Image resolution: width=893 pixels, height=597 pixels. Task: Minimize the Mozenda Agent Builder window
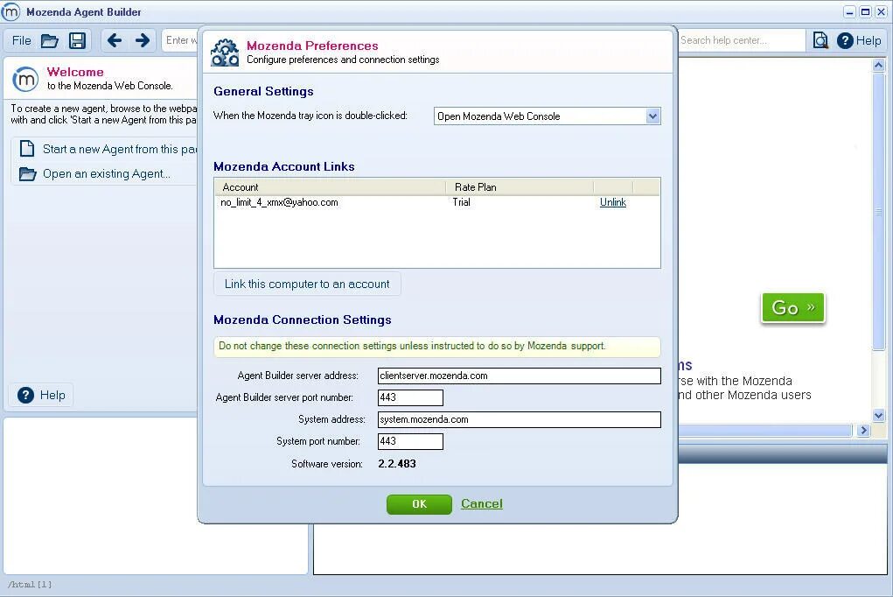coord(850,12)
